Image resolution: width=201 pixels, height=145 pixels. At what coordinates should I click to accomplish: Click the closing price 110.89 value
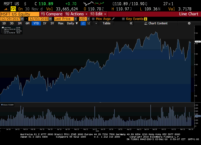(46, 4)
